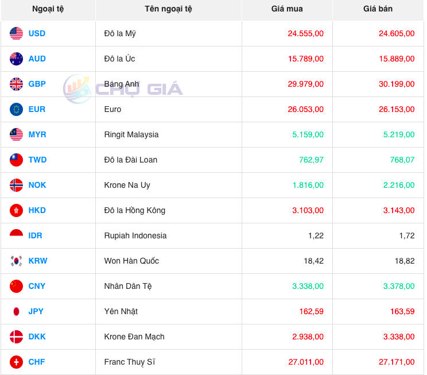
Task: Open the HKD currency link
Action: coord(37,210)
